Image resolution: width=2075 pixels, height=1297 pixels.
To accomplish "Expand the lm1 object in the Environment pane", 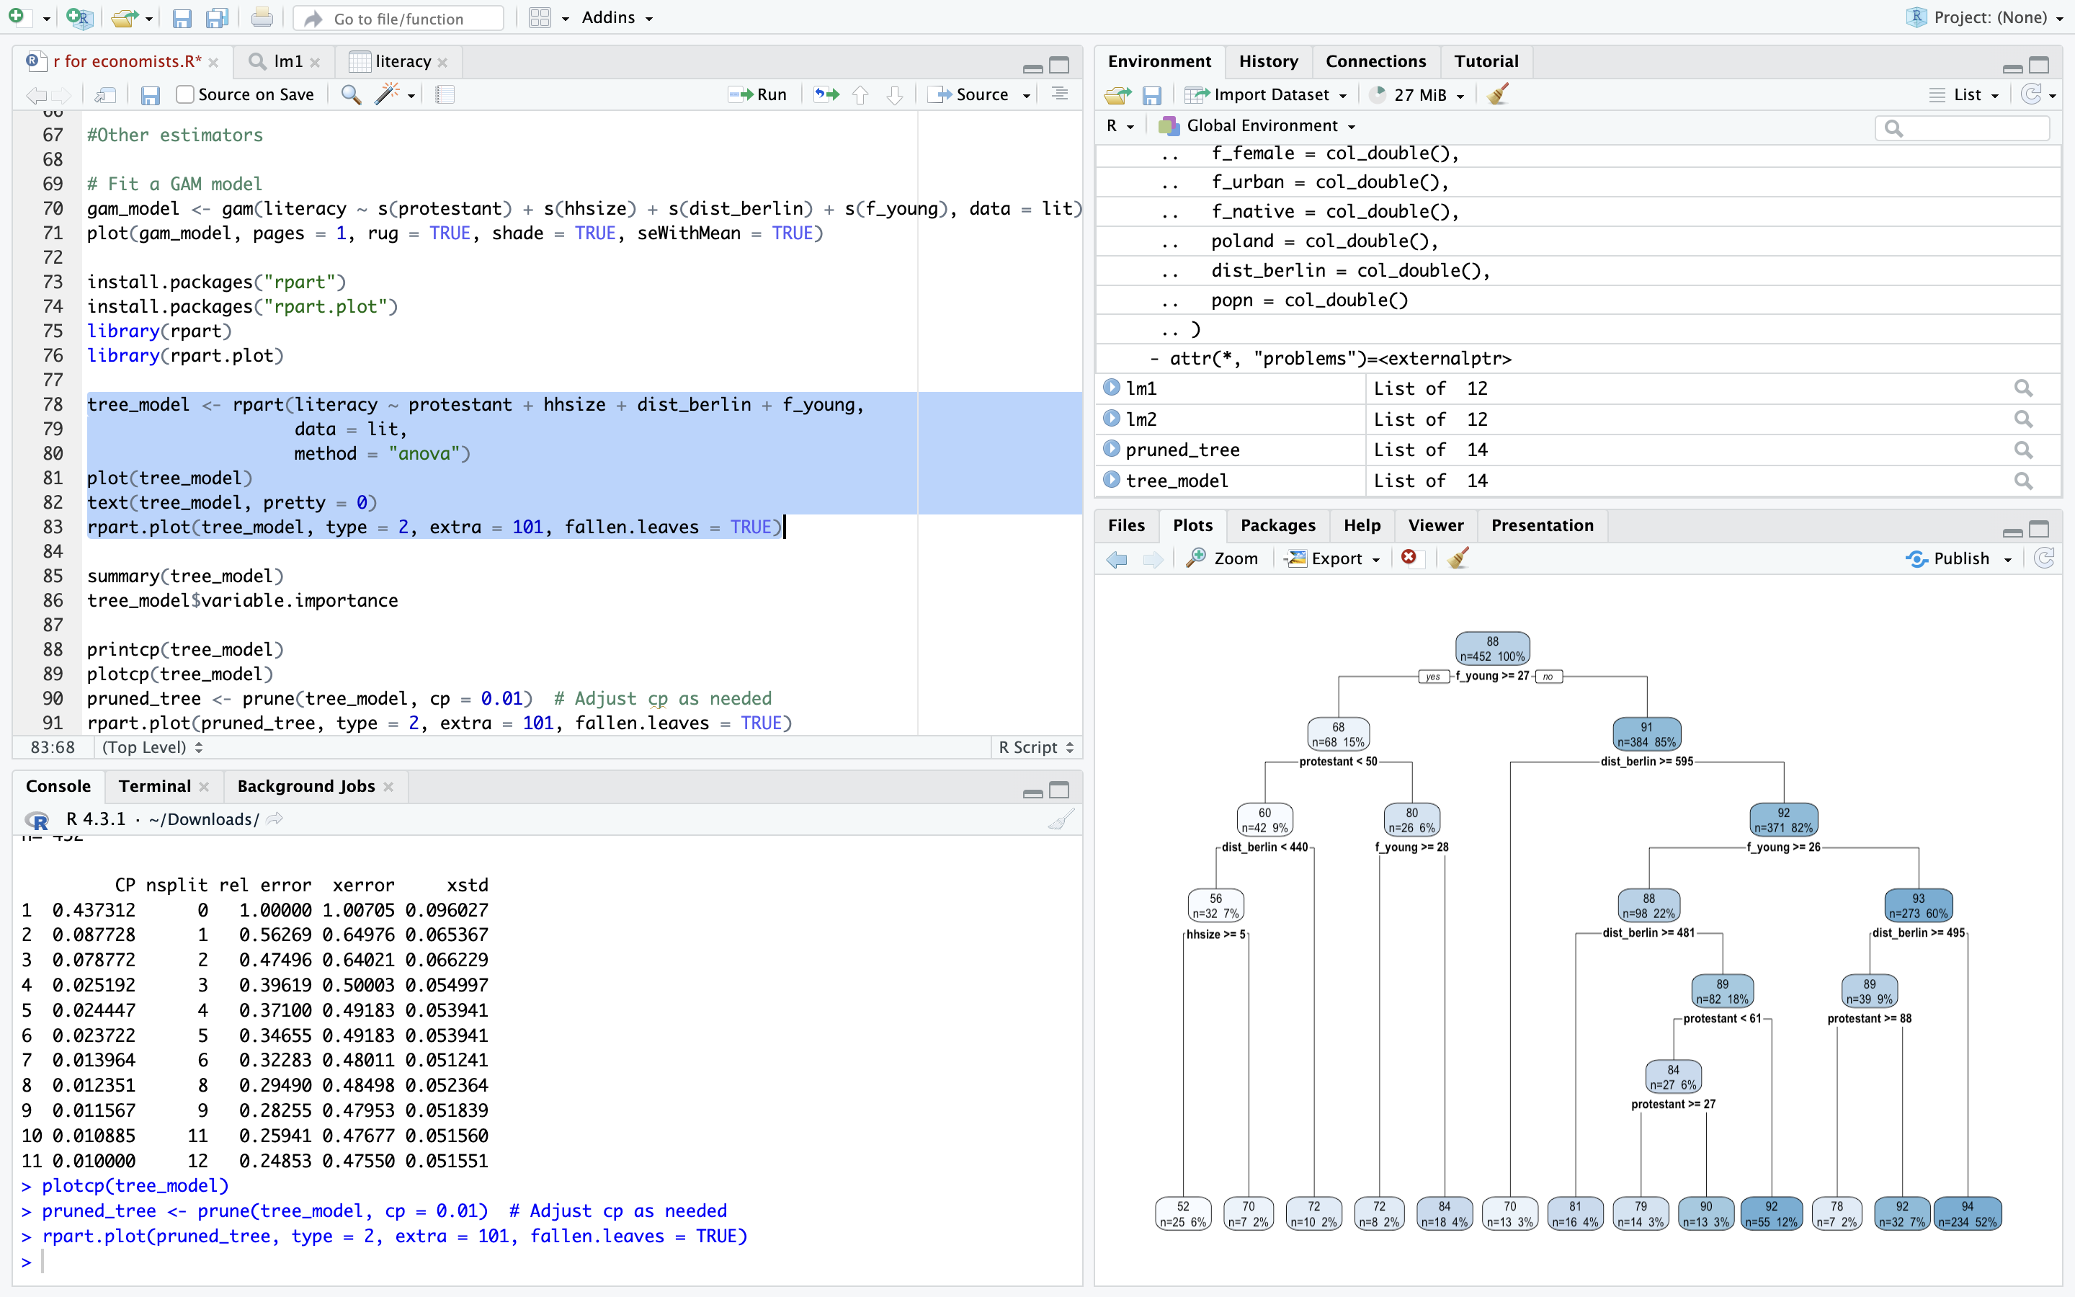I will click(x=1111, y=388).
